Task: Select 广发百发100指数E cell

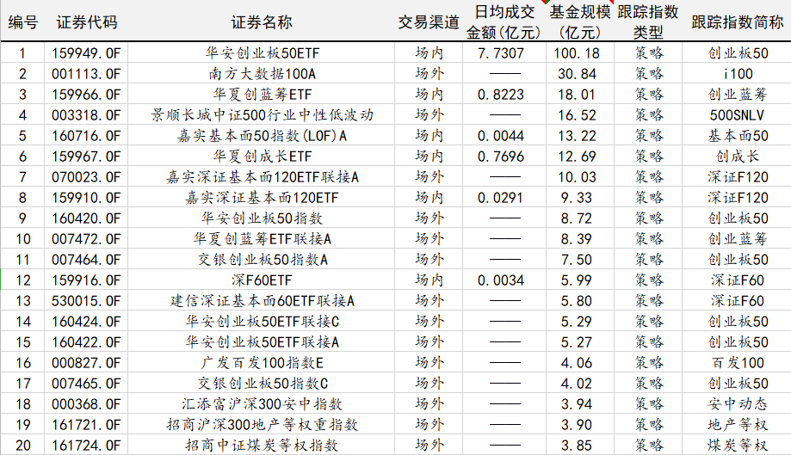Action: coord(262,363)
